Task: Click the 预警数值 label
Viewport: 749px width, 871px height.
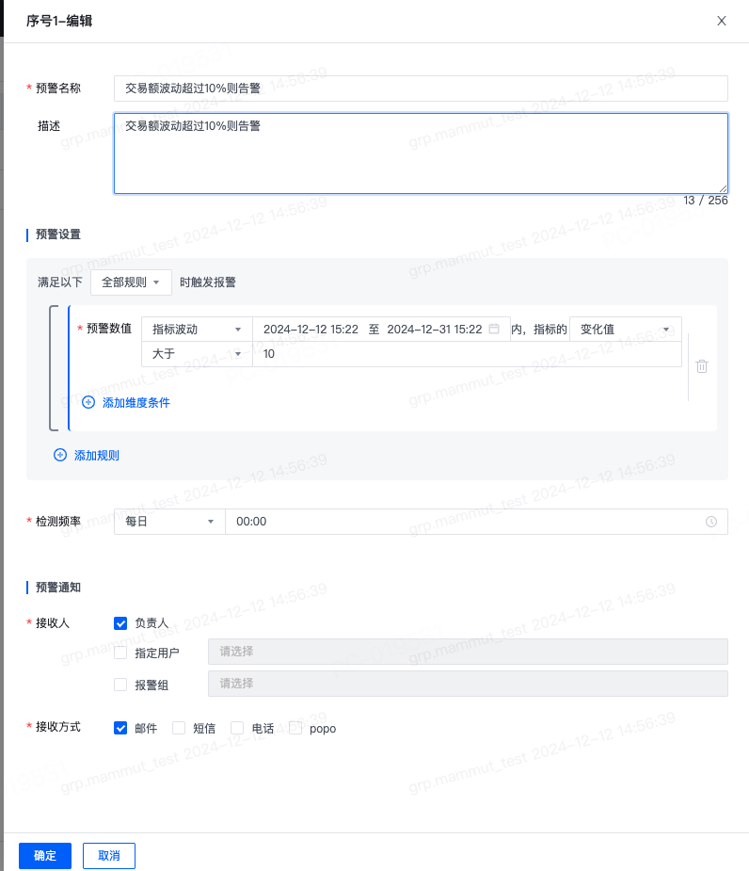Action: tap(109, 329)
